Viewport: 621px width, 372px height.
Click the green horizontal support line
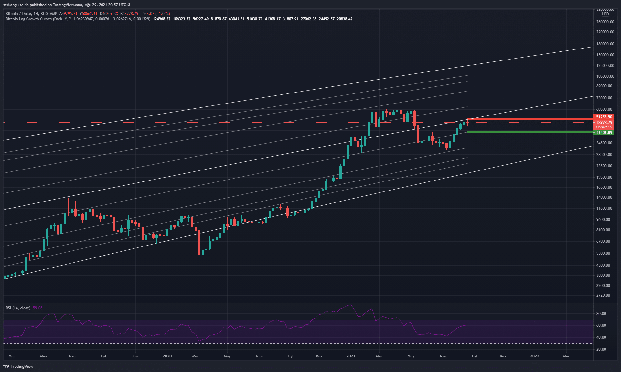click(530, 132)
